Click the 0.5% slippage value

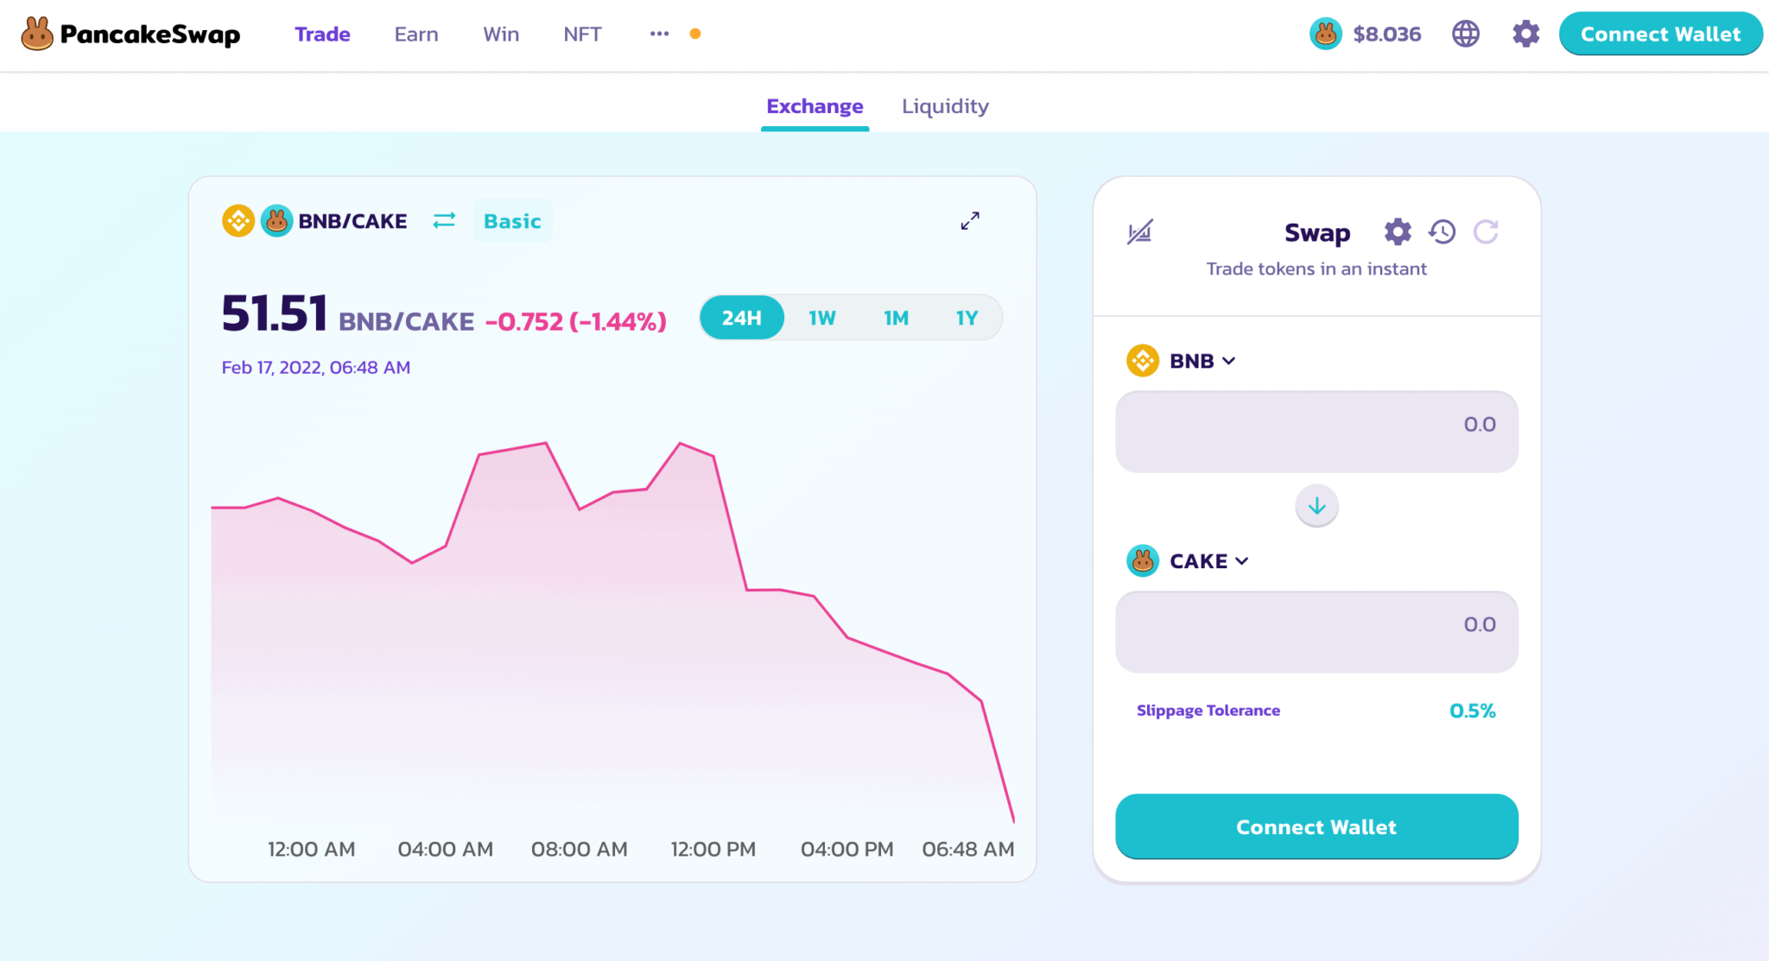pyautogui.click(x=1472, y=711)
